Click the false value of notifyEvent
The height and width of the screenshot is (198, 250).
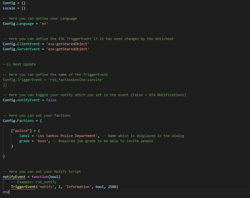(x=51, y=100)
